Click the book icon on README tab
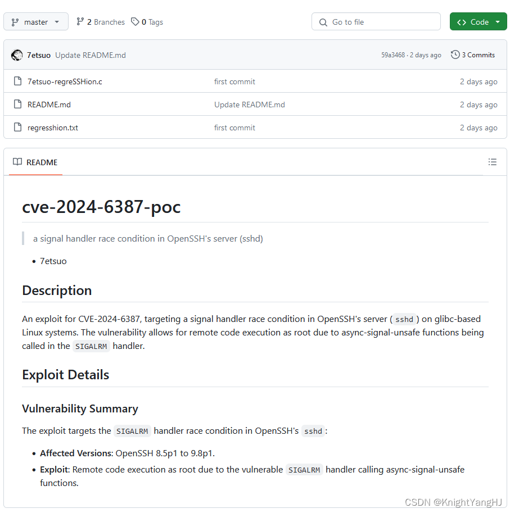 [x=17, y=162]
